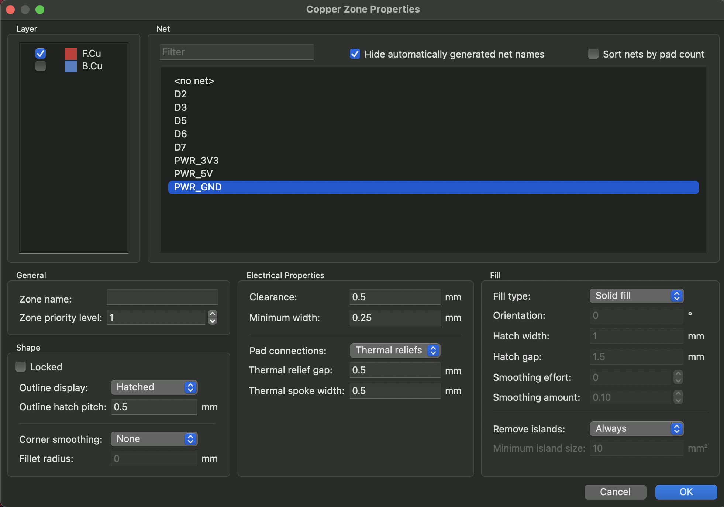The width and height of the screenshot is (724, 507).
Task: Open the Corner smoothing dropdown
Action: [x=154, y=439]
